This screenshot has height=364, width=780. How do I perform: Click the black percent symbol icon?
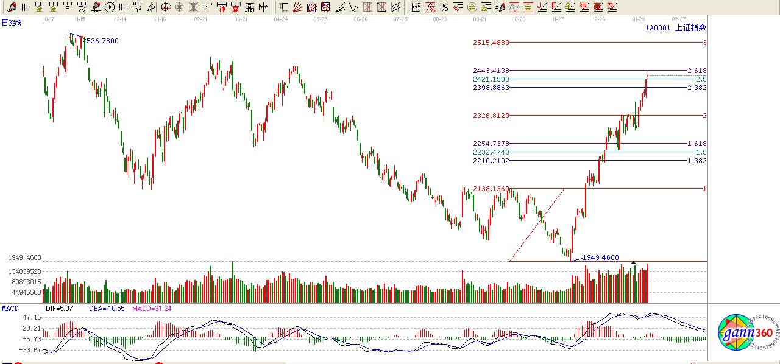click(444, 7)
